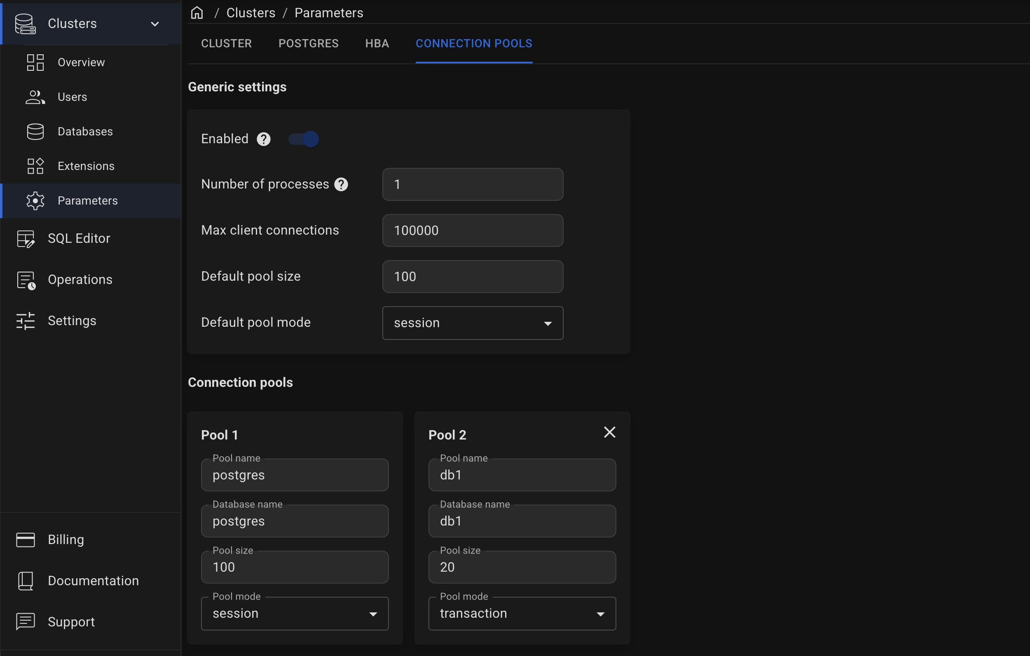The image size is (1030, 656).
Task: Open Pool 2 pool mode dropdown
Action: (522, 613)
